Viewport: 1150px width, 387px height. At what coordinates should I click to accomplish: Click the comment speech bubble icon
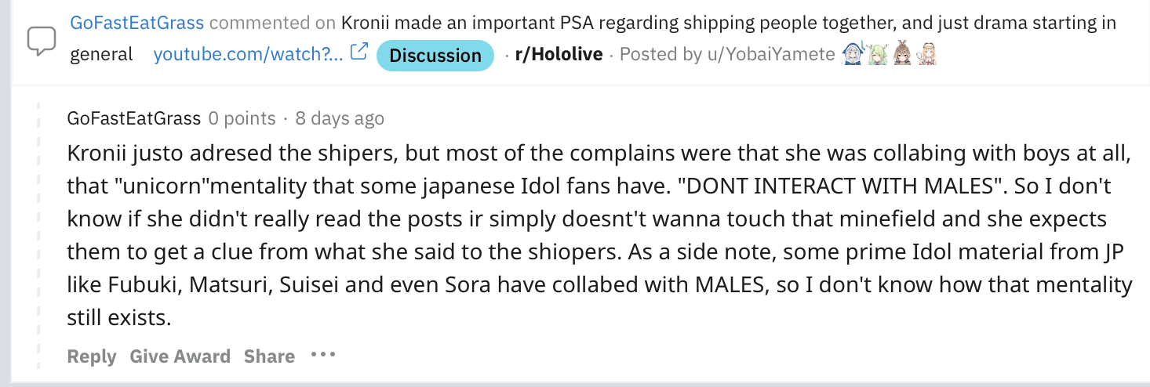(x=41, y=41)
